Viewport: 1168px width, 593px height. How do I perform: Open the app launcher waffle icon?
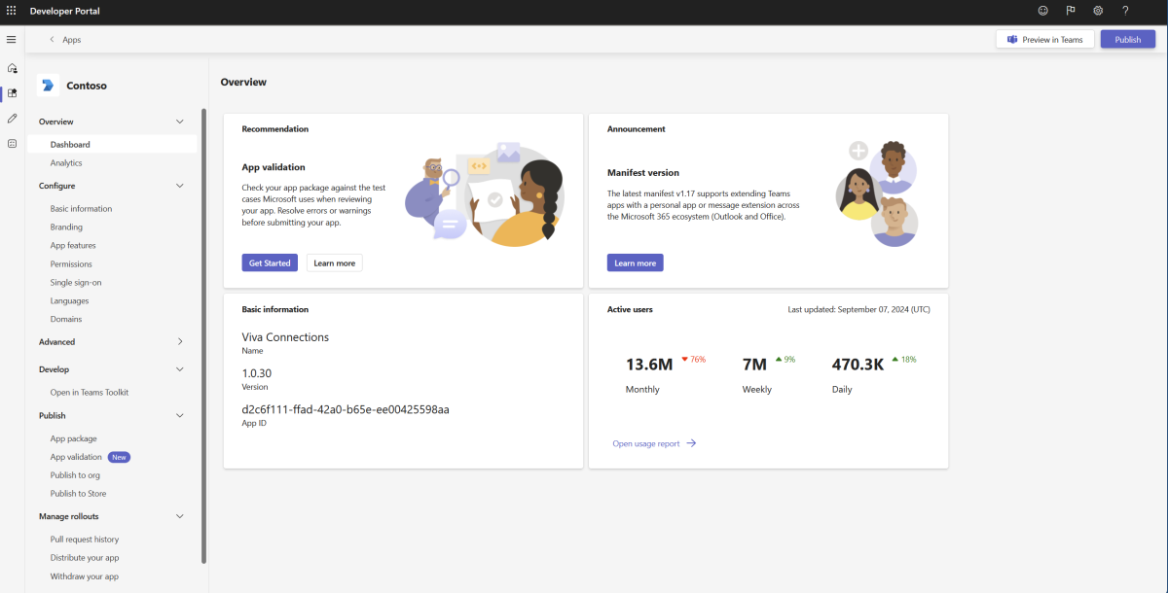click(x=12, y=11)
